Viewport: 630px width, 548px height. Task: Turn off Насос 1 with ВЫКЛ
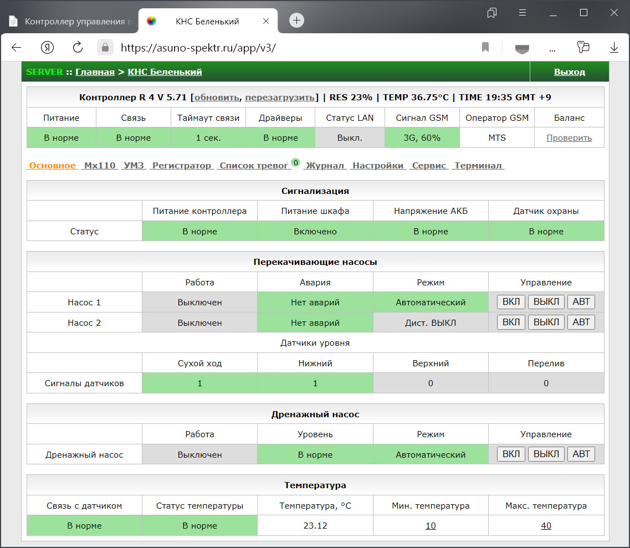coord(546,302)
